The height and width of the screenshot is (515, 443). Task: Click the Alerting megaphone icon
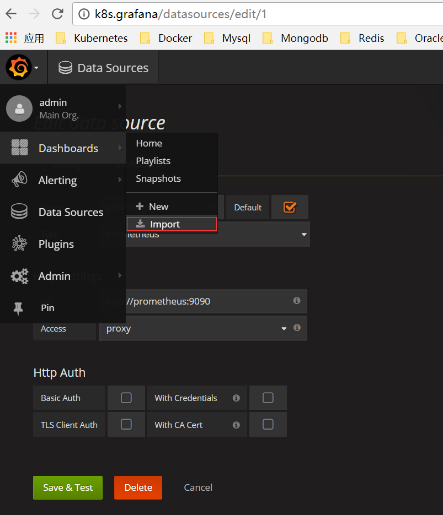(19, 180)
